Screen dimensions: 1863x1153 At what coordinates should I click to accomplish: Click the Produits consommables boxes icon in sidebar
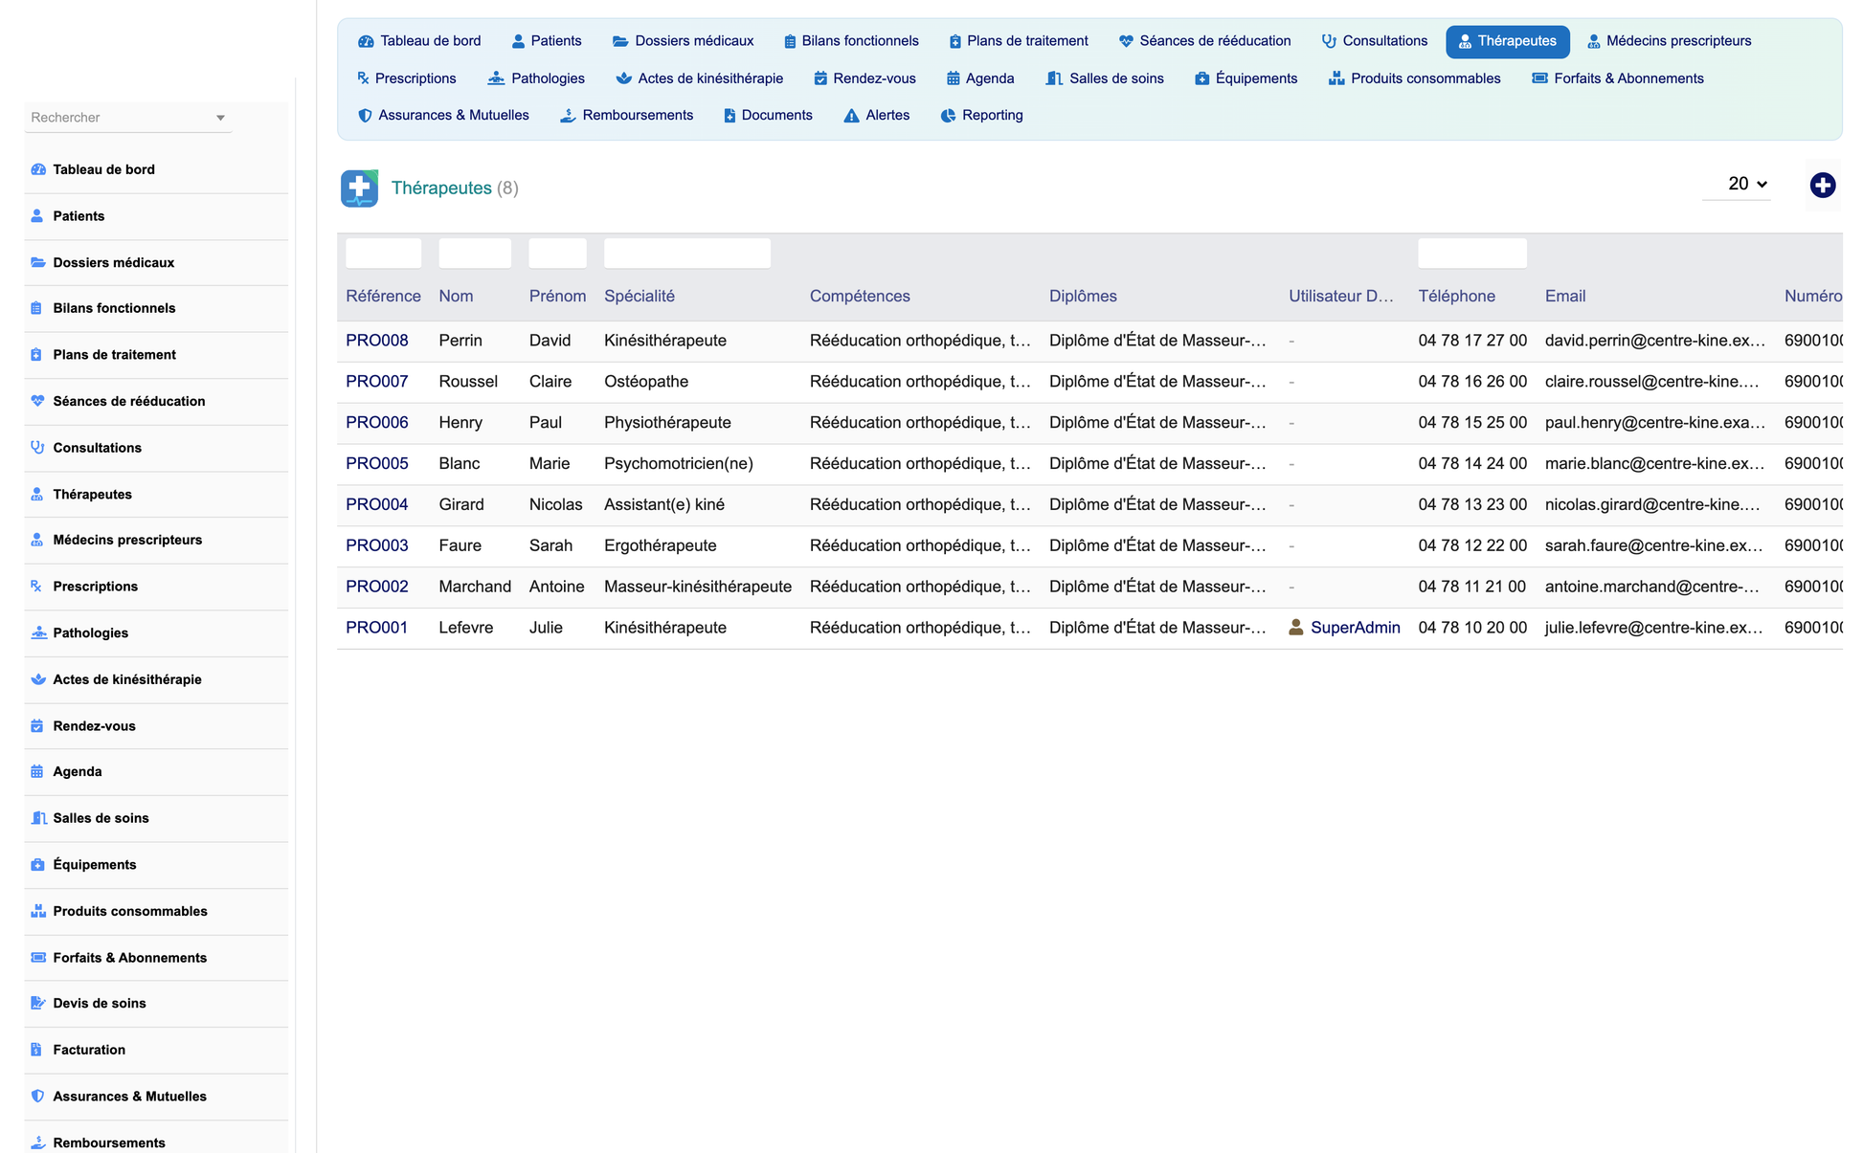click(38, 911)
